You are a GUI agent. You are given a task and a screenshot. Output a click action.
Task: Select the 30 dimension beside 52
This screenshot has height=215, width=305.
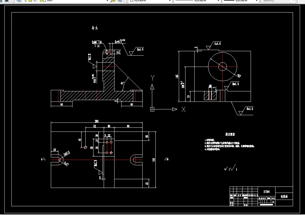pyautogui.click(x=109, y=126)
